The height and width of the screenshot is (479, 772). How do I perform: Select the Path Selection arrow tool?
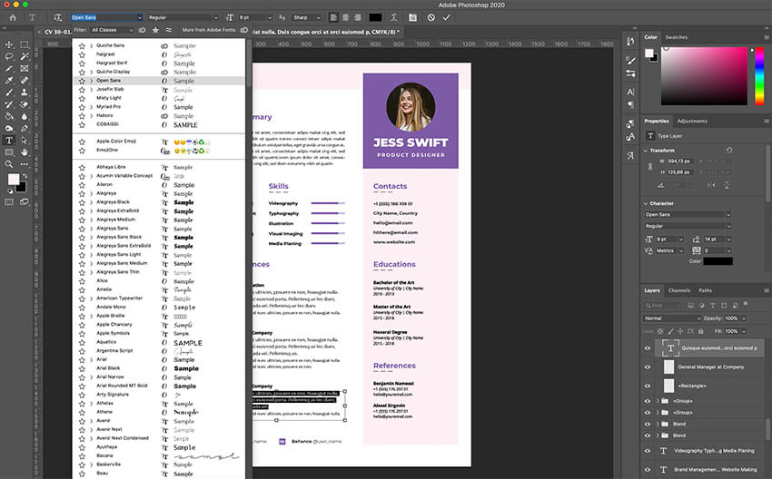click(x=25, y=140)
